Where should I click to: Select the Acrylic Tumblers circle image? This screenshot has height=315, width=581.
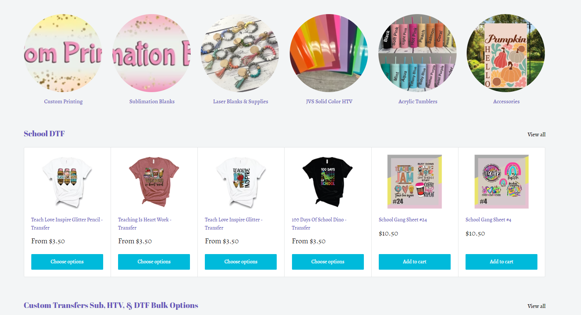tap(418, 53)
